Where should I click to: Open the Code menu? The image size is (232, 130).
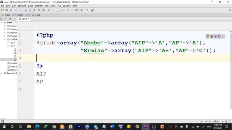click(30, 6)
